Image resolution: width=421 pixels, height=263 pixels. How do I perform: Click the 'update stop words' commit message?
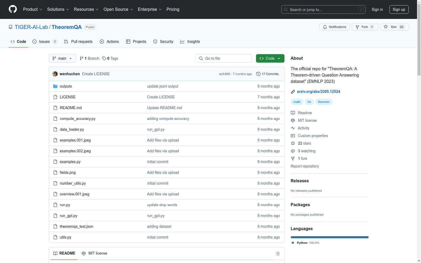162,205
